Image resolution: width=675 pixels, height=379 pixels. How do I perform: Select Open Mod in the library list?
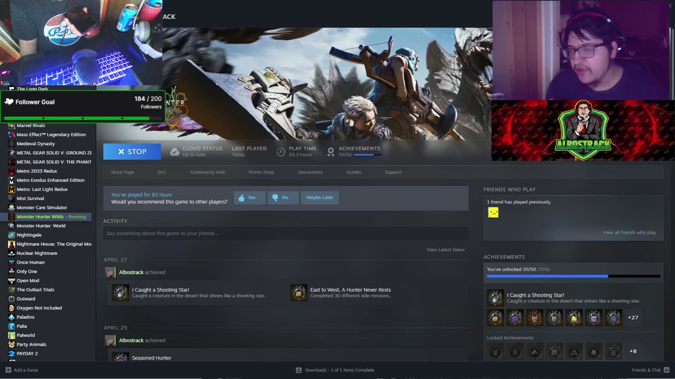(28, 281)
